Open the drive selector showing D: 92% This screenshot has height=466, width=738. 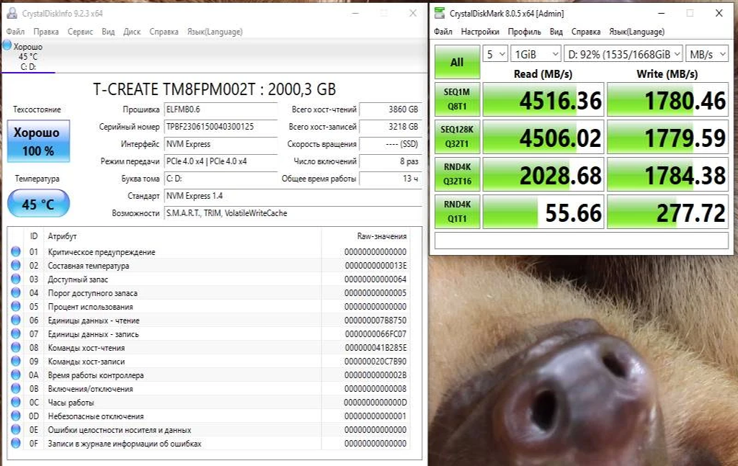point(623,54)
